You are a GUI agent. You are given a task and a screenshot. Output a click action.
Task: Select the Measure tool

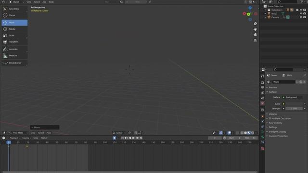click(x=14, y=56)
